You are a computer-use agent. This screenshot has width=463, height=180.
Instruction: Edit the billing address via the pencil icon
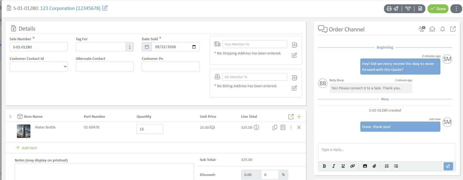[294, 88]
